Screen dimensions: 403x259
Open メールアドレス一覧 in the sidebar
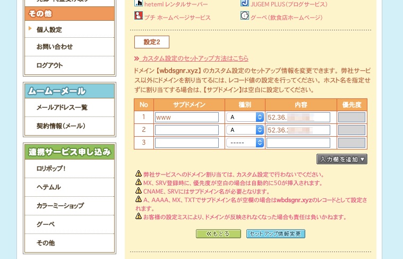(x=62, y=107)
